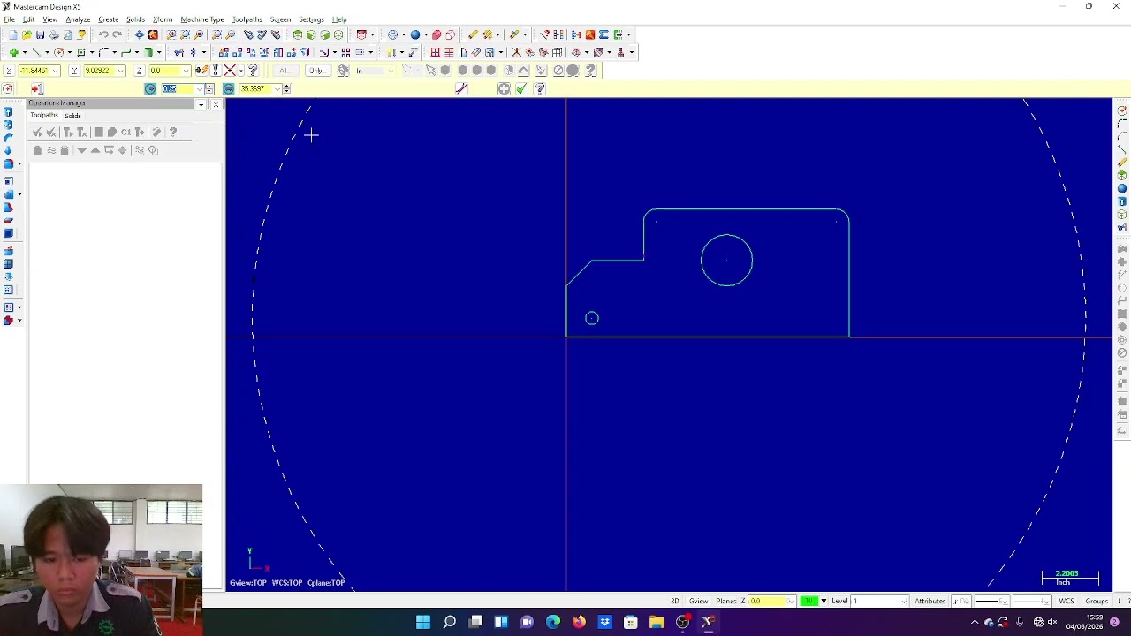Click the Toolpaths lock operation icon
Screen dimensions: 1131x636
[x=37, y=150]
